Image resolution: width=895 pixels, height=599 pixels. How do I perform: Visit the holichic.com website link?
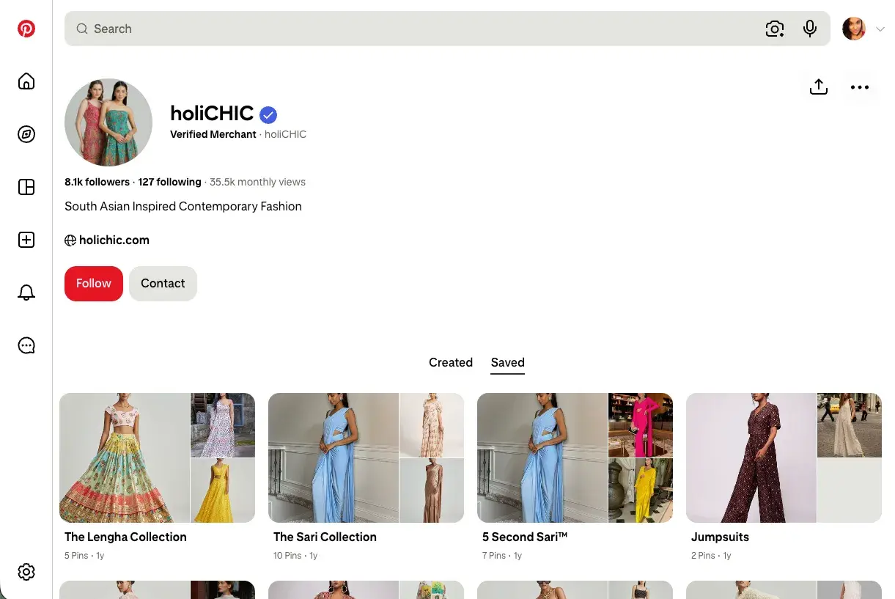click(x=114, y=240)
